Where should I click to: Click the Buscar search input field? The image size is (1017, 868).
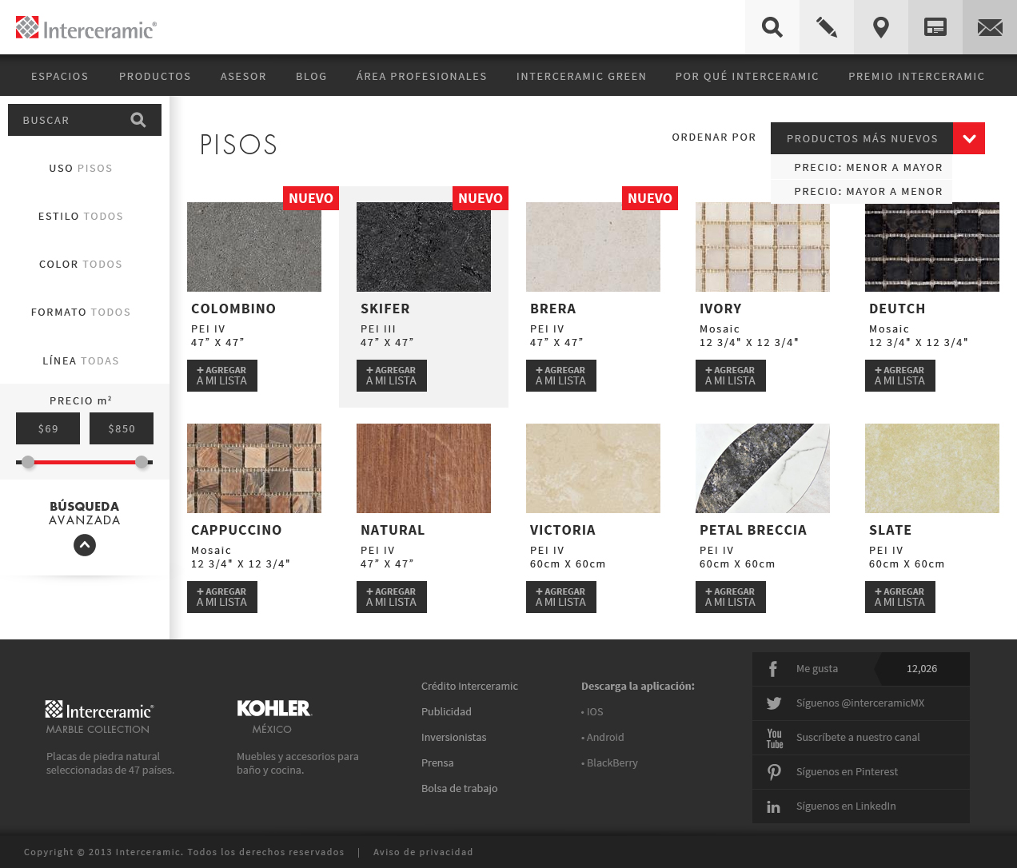[68, 120]
